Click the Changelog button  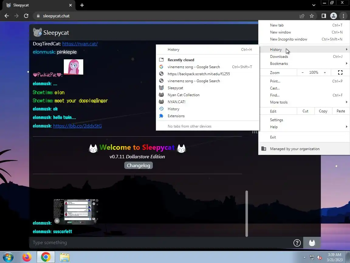139,166
